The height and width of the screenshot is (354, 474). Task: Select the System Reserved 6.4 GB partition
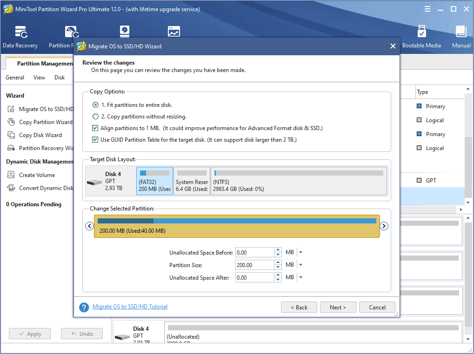tap(192, 181)
